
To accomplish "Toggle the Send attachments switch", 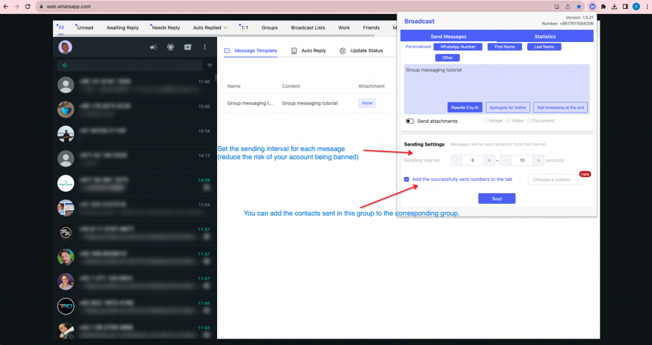I will click(409, 121).
